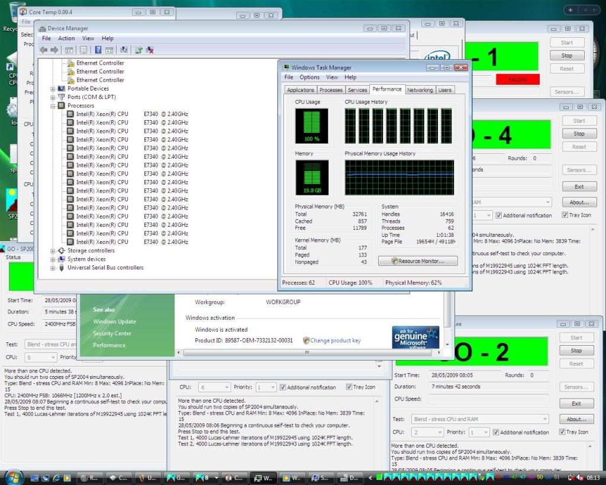Select the Portable Devices category icon
This screenshot has width=606, height=485.
(x=62, y=89)
